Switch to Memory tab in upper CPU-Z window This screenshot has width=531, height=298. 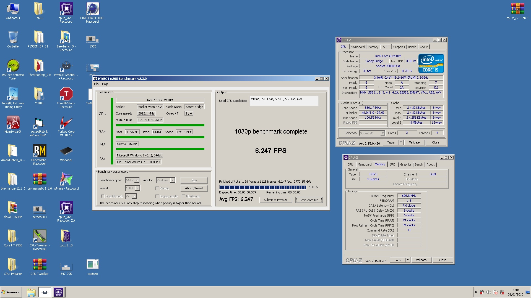(x=373, y=47)
